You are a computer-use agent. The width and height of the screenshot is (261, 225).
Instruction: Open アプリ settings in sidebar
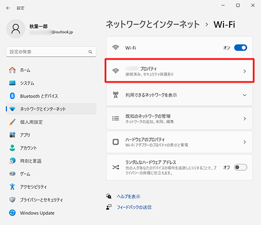pos(51,135)
